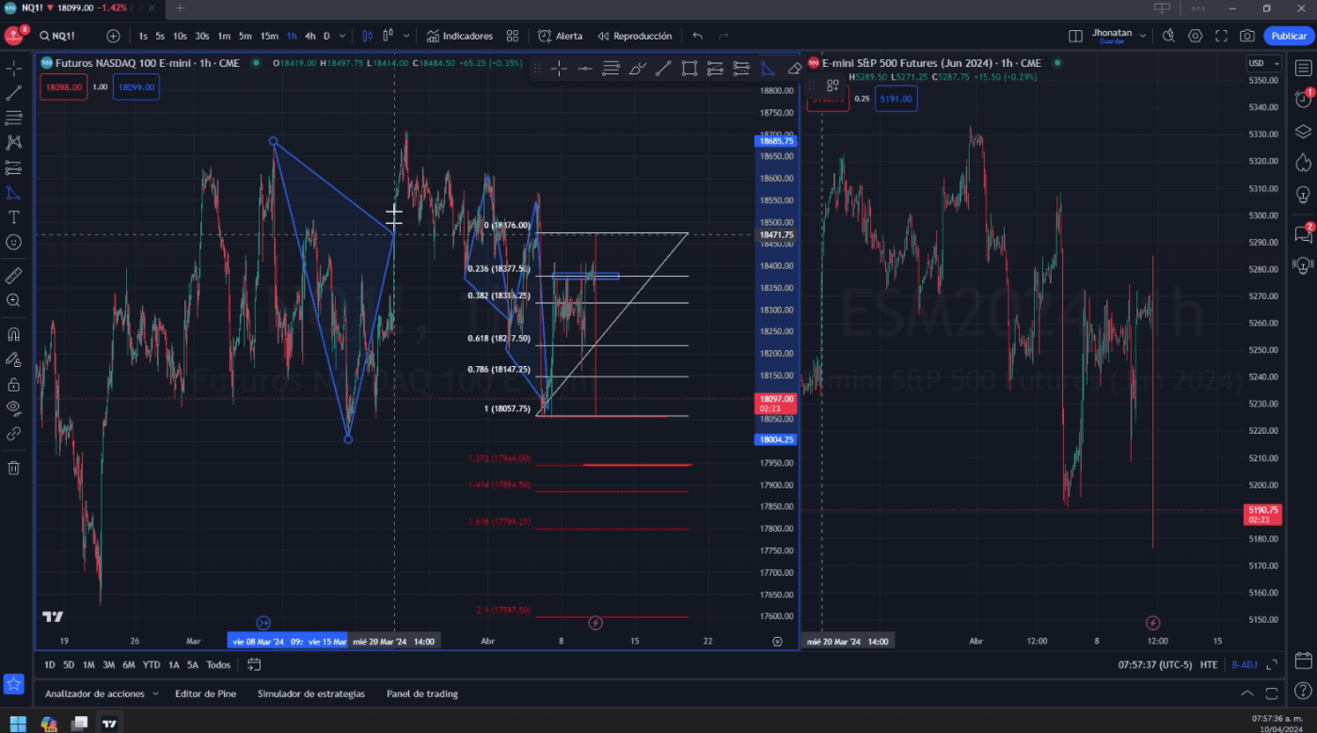Expand the chart type dropdown arrow
Screen dimensions: 1317x733
pos(406,36)
